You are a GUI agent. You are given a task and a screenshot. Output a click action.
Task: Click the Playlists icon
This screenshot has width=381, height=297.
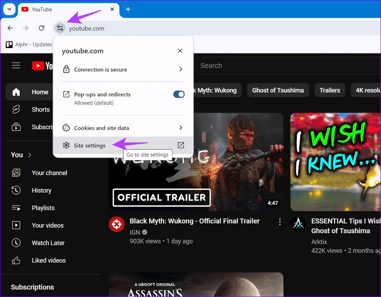[16, 208]
